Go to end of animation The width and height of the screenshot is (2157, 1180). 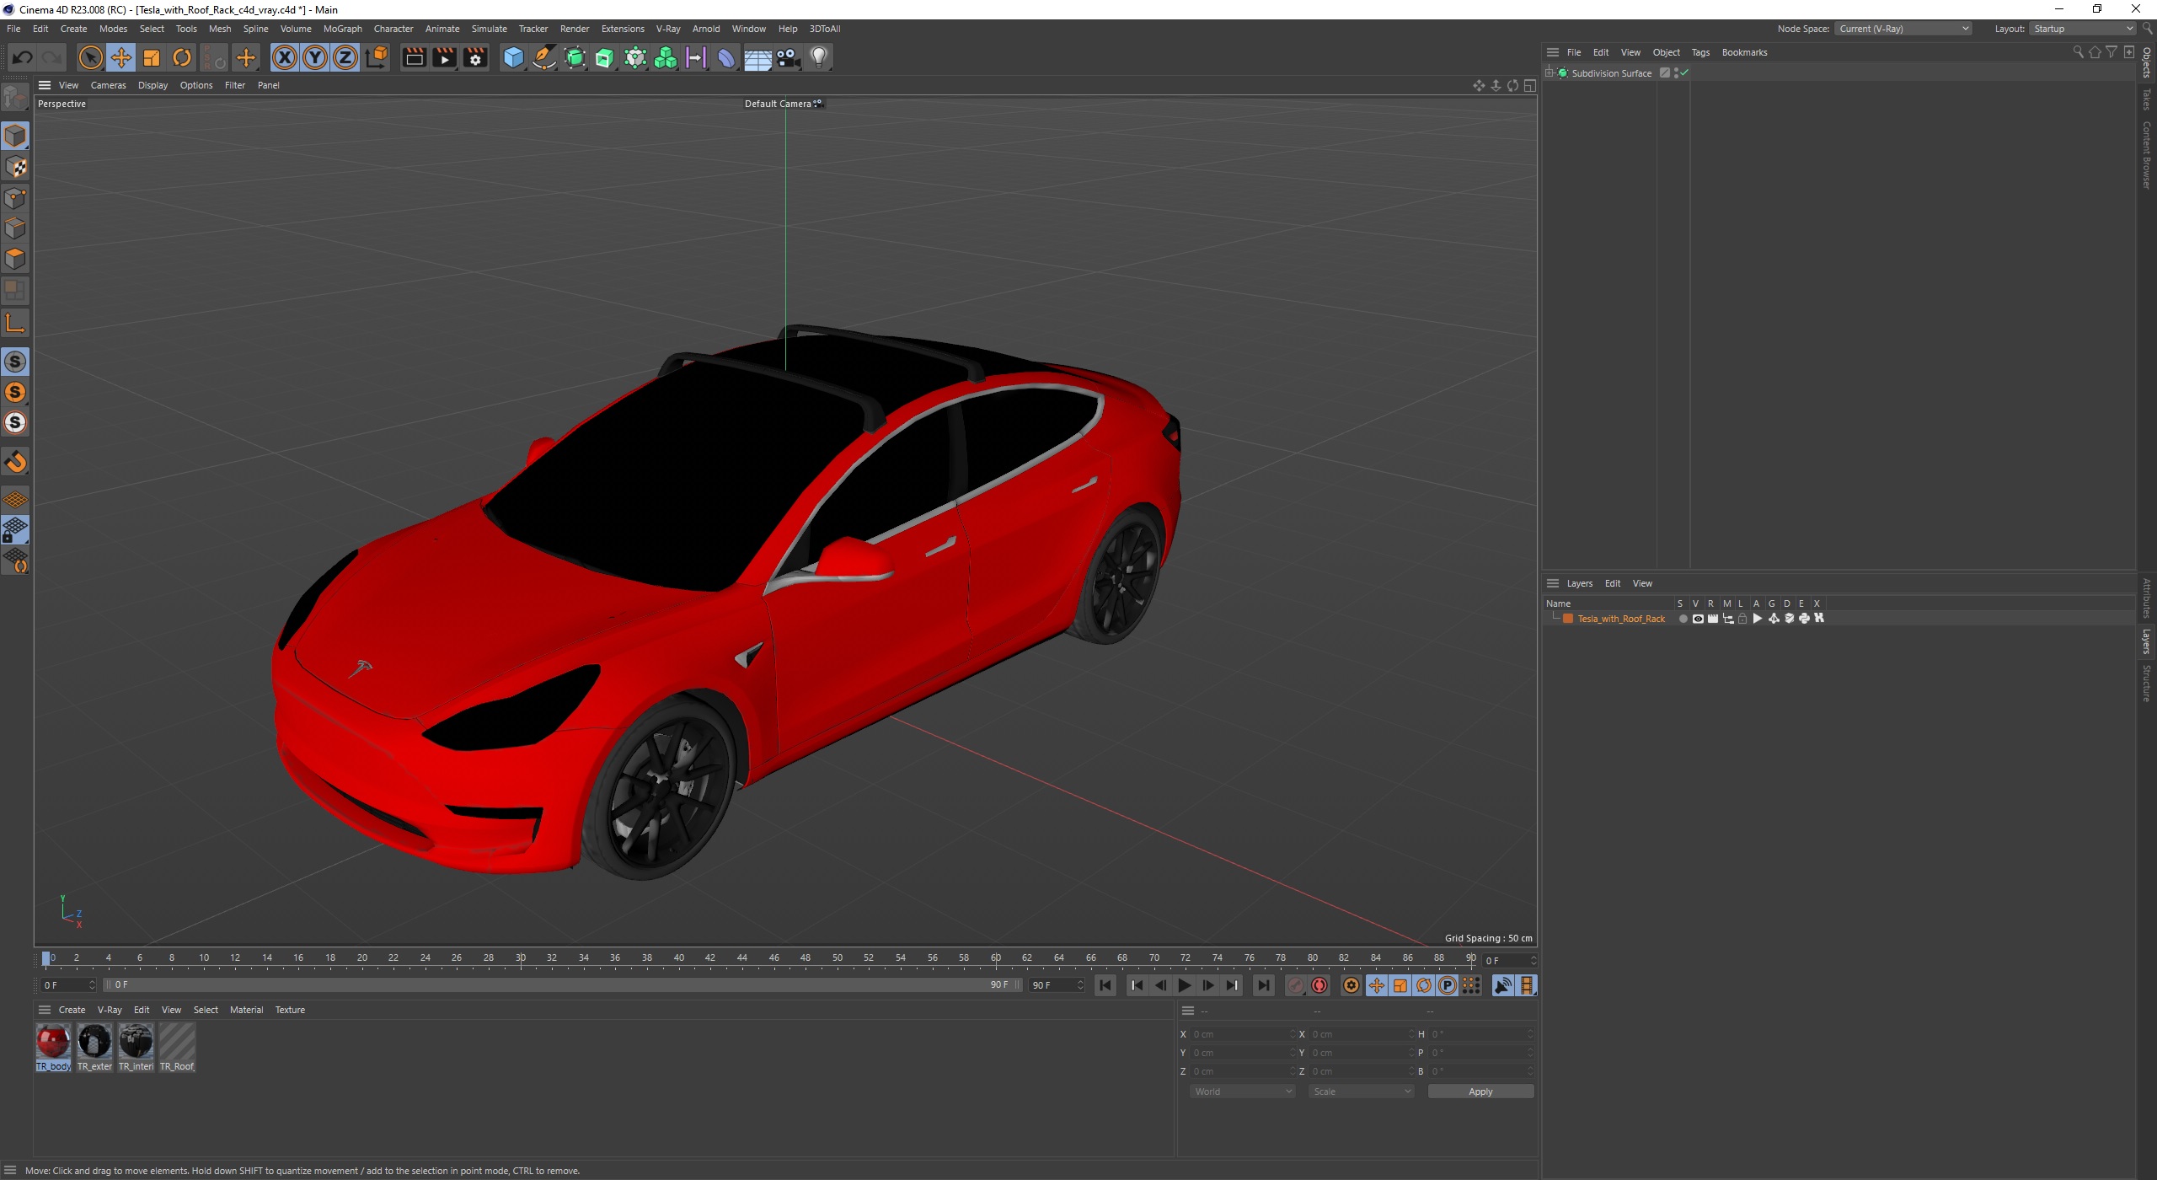click(1263, 985)
